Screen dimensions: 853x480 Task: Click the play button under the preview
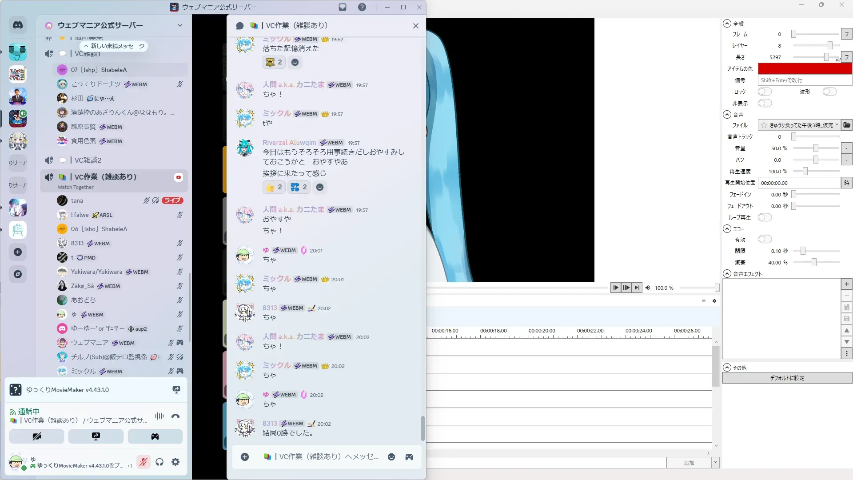(x=615, y=288)
